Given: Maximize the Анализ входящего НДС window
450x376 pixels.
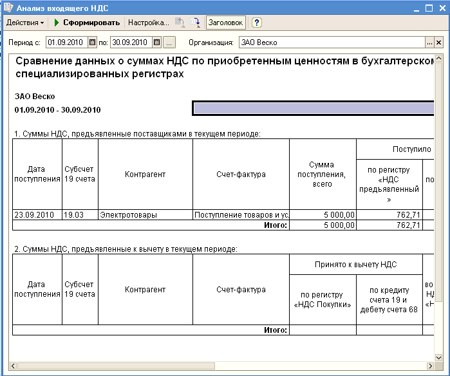Looking at the screenshot, I should (x=429, y=8).
